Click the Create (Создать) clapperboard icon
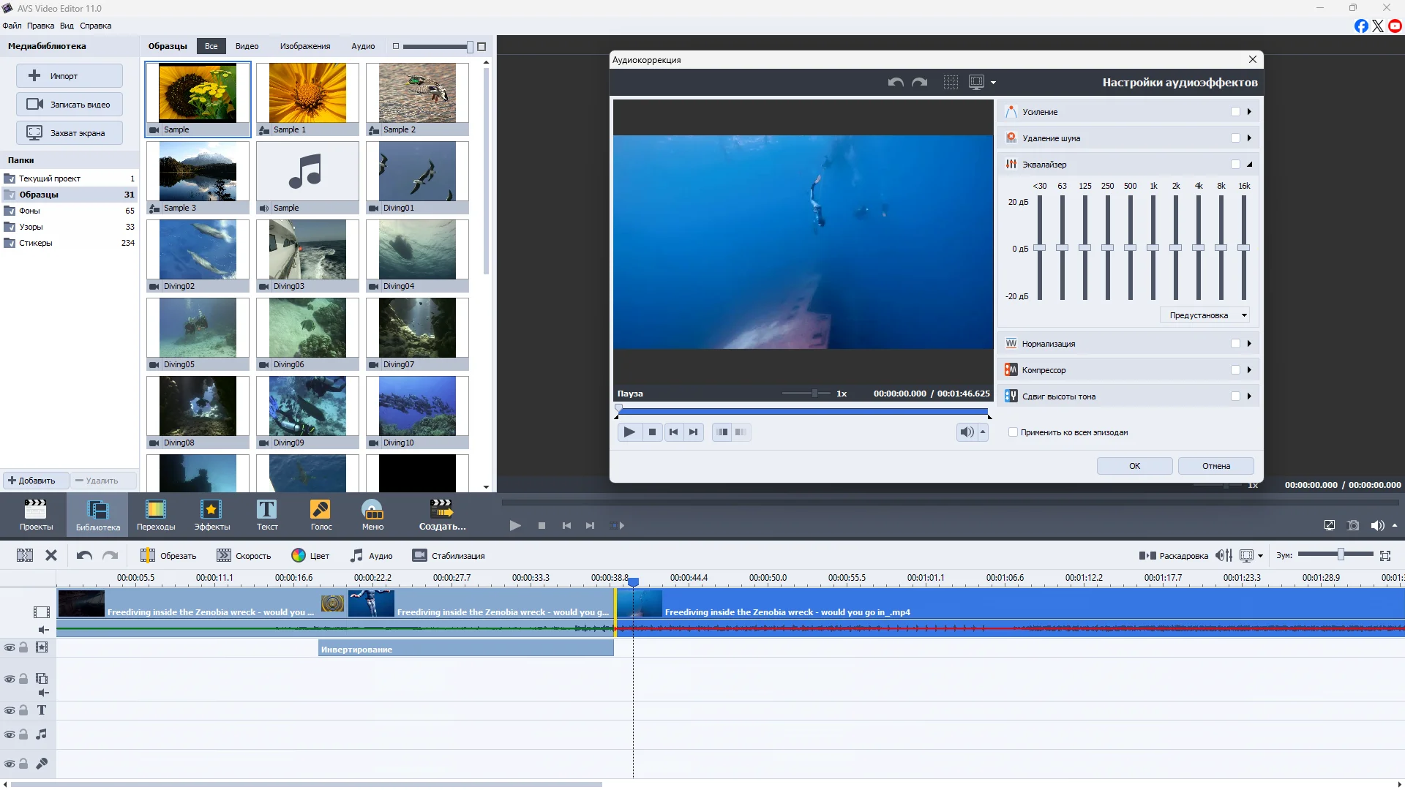The height and width of the screenshot is (790, 1405). [x=442, y=514]
